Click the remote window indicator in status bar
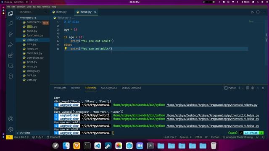Screen dimensions: 269x151 coord(9,137)
